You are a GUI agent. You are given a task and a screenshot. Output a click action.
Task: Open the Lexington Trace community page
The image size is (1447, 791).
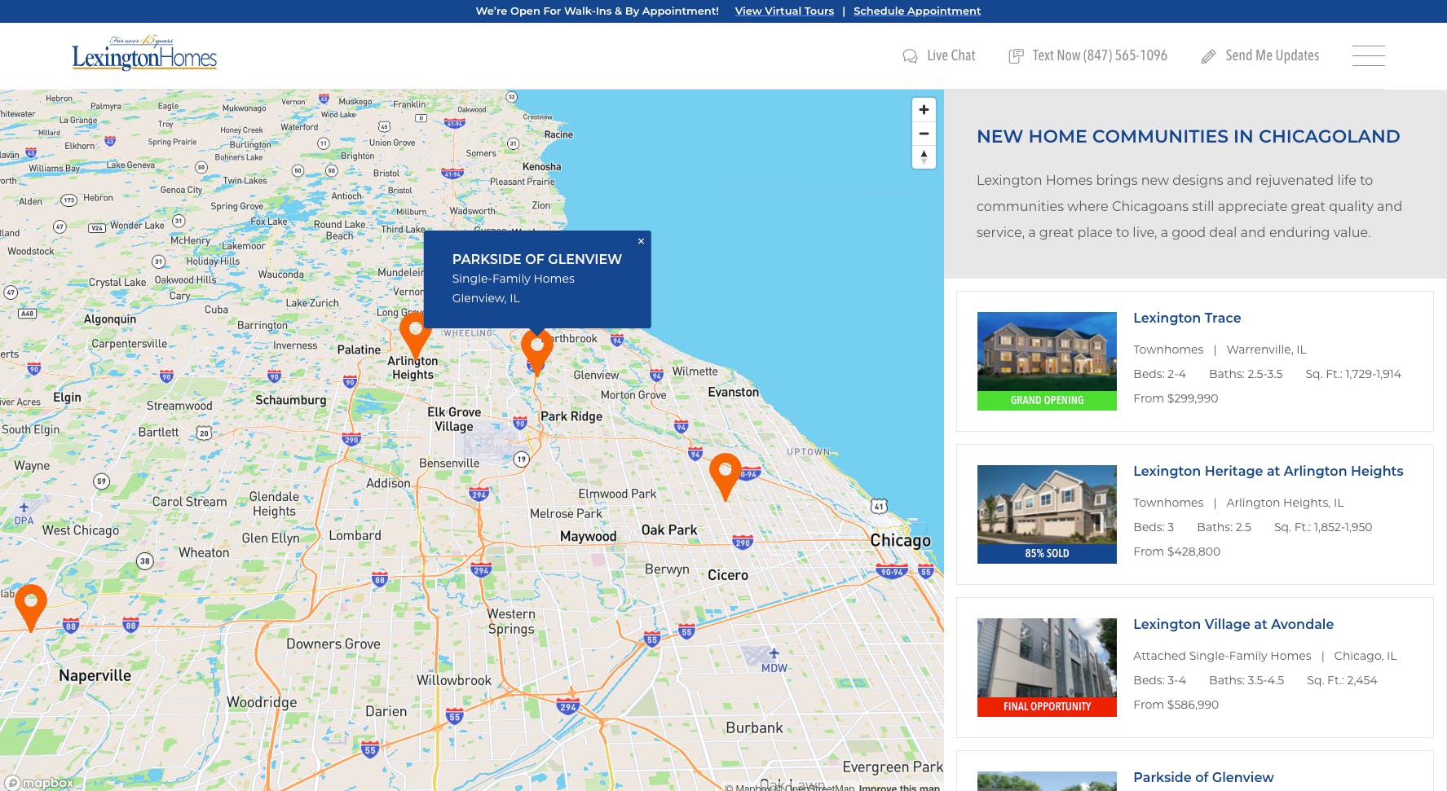tap(1187, 318)
